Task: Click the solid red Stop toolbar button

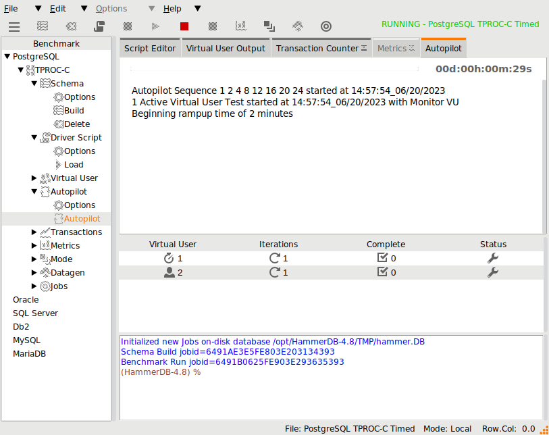Action: pos(184,26)
